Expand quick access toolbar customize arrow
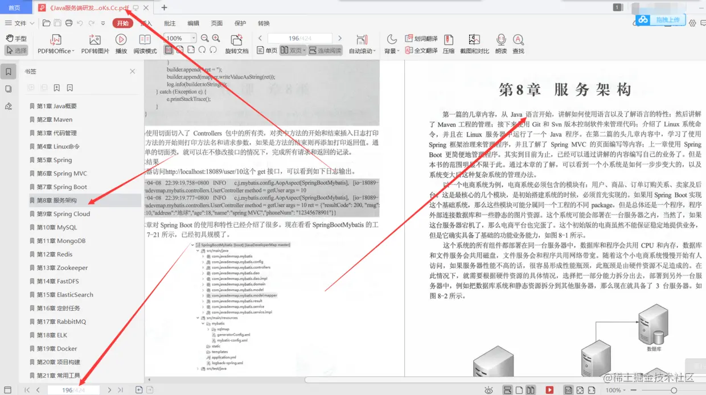This screenshot has height=395, width=706. pos(103,23)
